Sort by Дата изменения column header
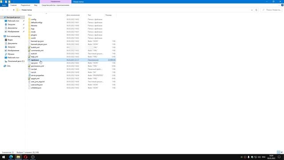Screen dimensions: 284x160 (73, 15)
